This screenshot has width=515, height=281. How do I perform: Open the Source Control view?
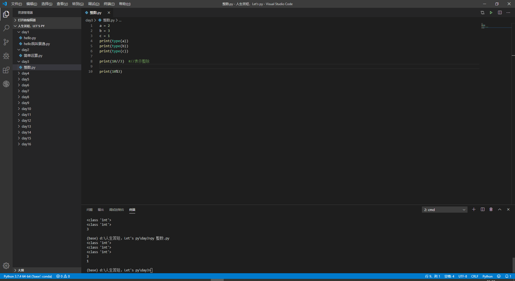tap(6, 42)
